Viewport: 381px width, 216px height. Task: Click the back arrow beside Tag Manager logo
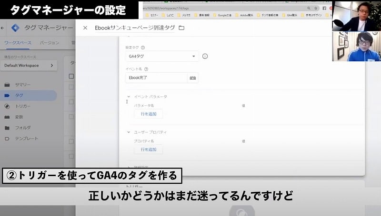click(x=2, y=28)
